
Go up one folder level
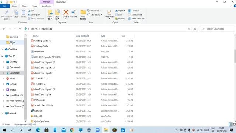20,29
